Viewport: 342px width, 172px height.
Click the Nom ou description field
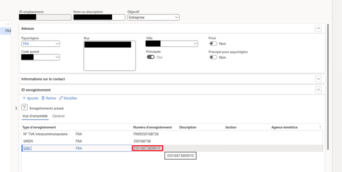click(99, 17)
